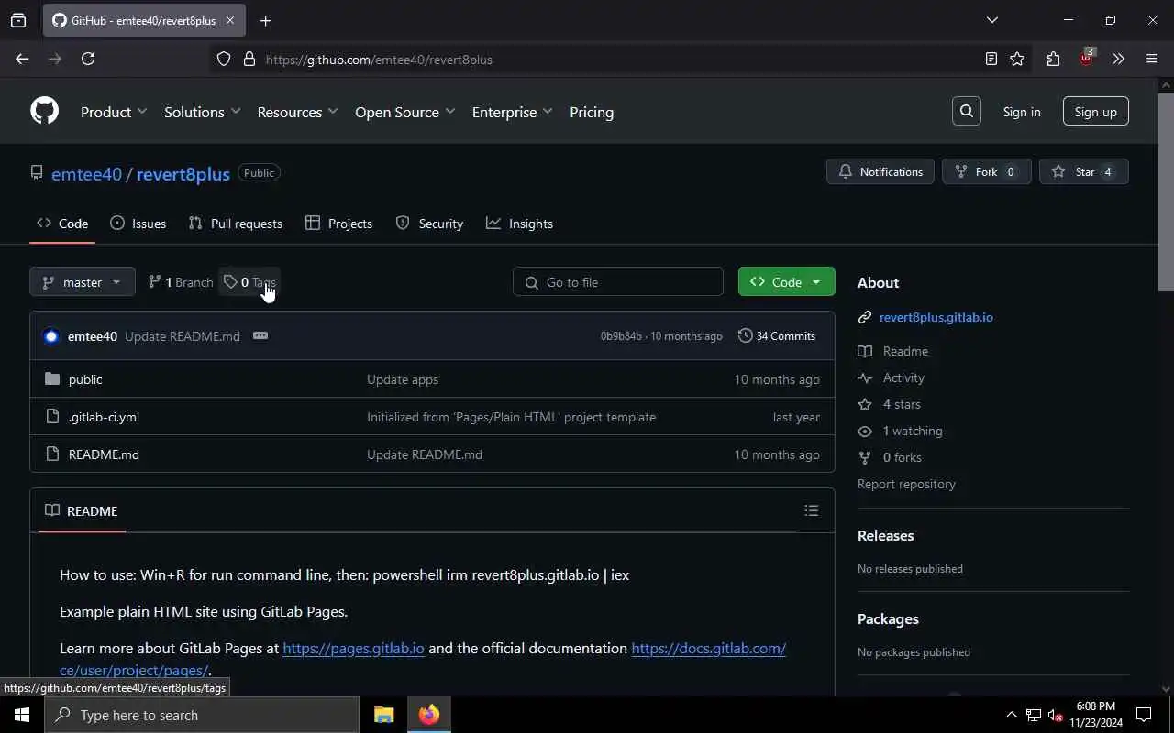Click the Pricing link
Screen dimensions: 1174x733
[592, 112]
